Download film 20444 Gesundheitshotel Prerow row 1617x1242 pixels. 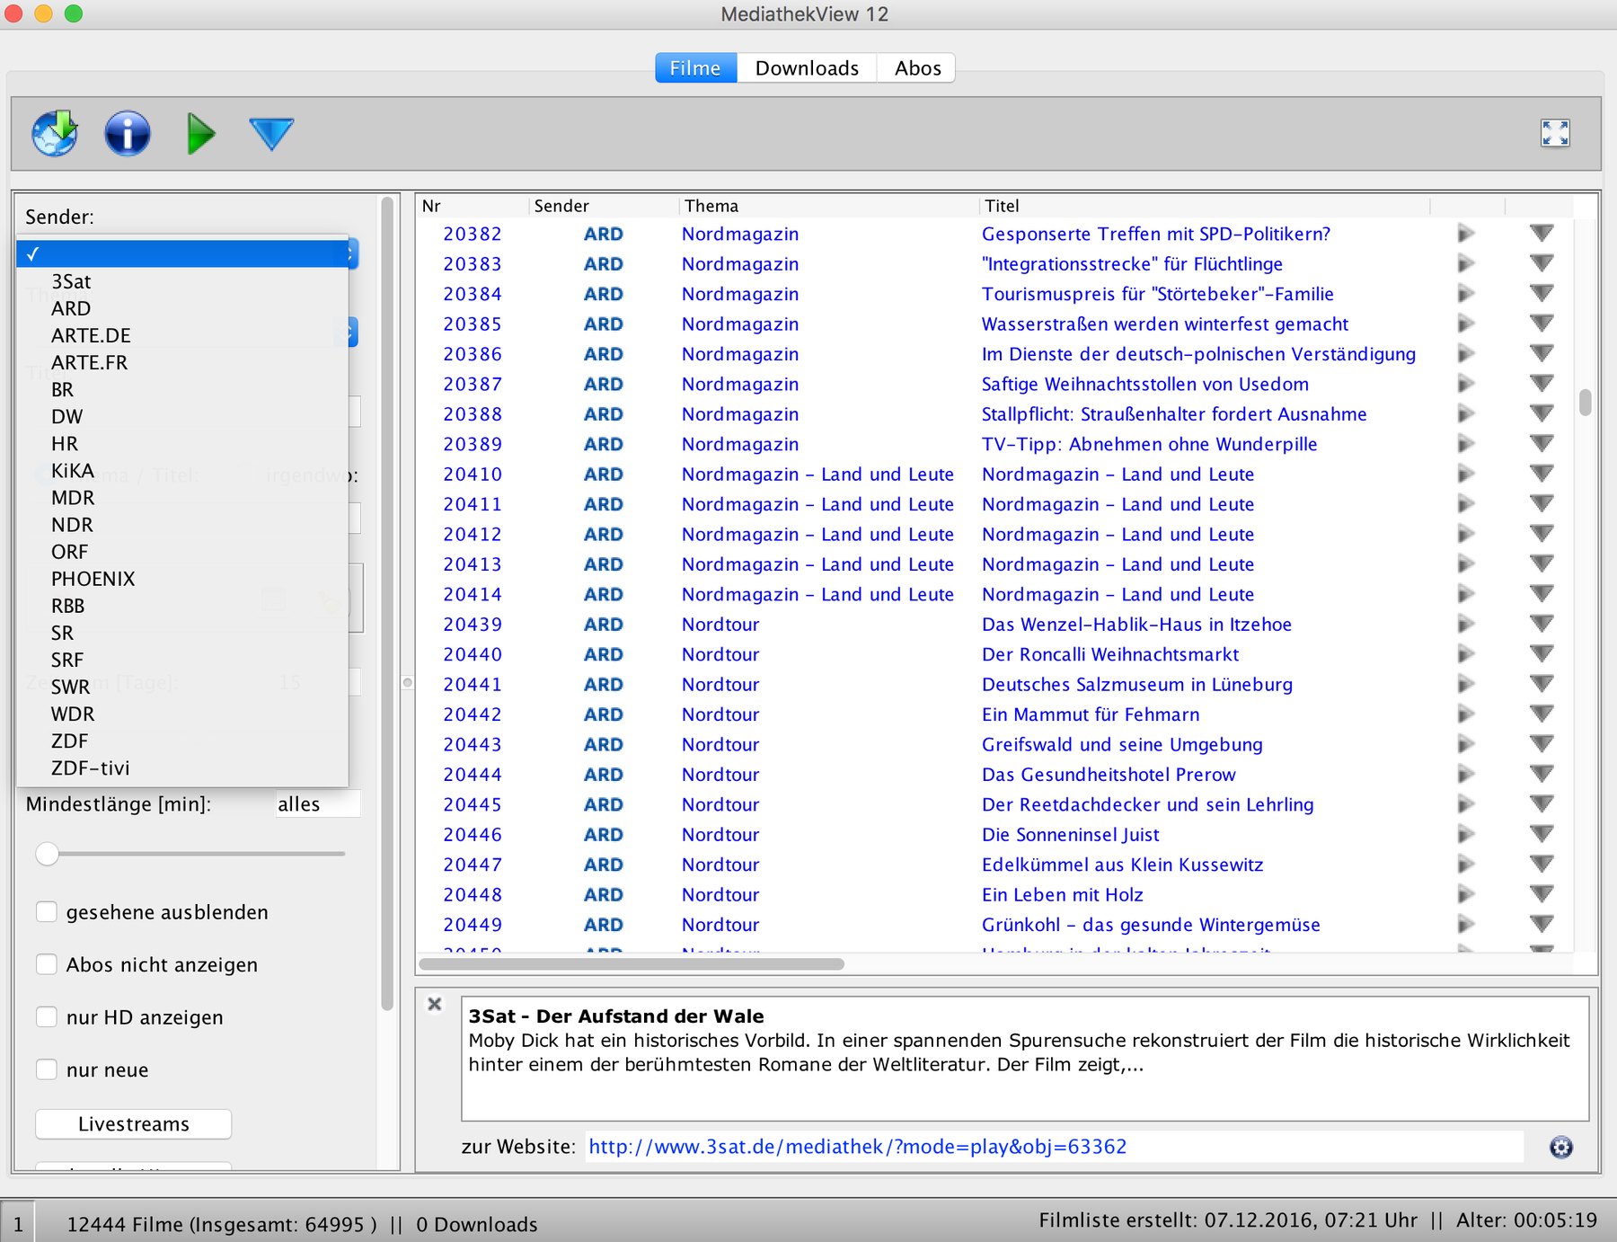coord(1542,774)
